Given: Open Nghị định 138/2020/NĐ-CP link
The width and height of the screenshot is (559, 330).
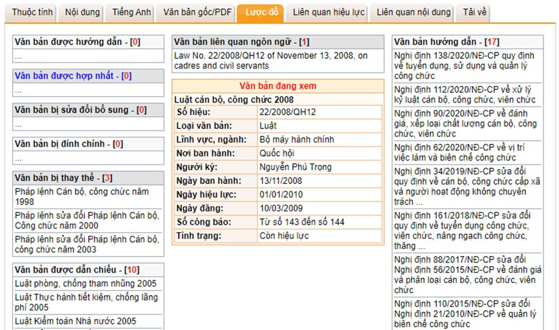Looking at the screenshot, I should pos(464,65).
